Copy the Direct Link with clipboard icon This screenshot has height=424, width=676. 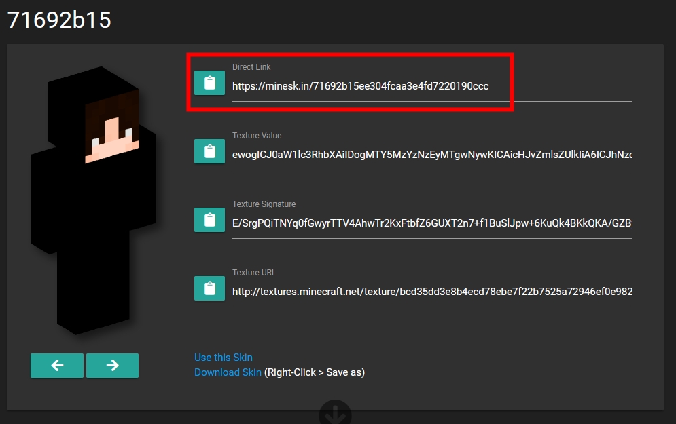[209, 83]
